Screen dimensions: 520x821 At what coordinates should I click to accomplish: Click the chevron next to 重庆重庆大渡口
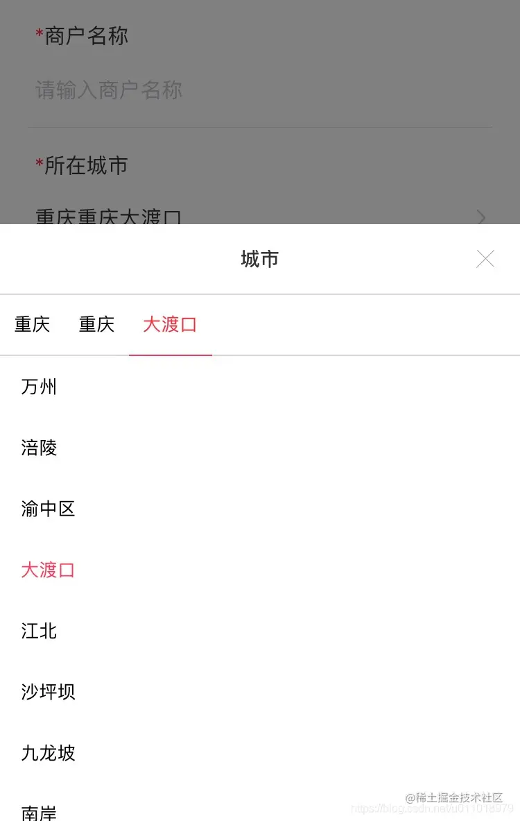click(481, 218)
